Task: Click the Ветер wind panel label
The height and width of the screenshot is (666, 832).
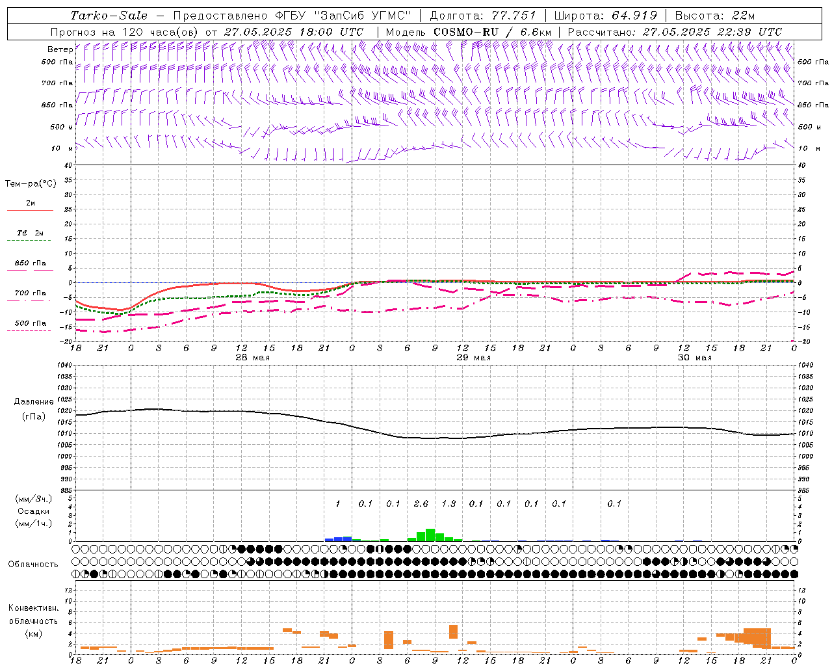Action: point(60,49)
